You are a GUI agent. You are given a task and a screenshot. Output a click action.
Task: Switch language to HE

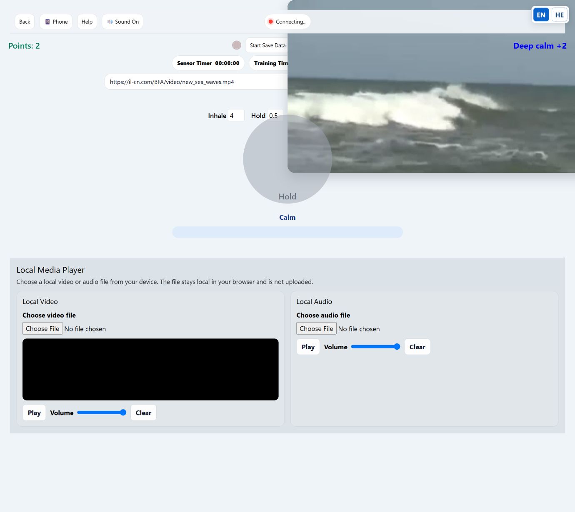(560, 15)
